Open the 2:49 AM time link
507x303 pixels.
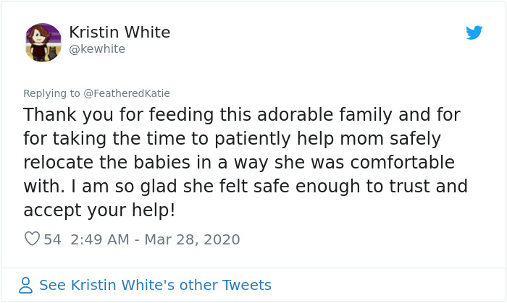click(x=101, y=239)
